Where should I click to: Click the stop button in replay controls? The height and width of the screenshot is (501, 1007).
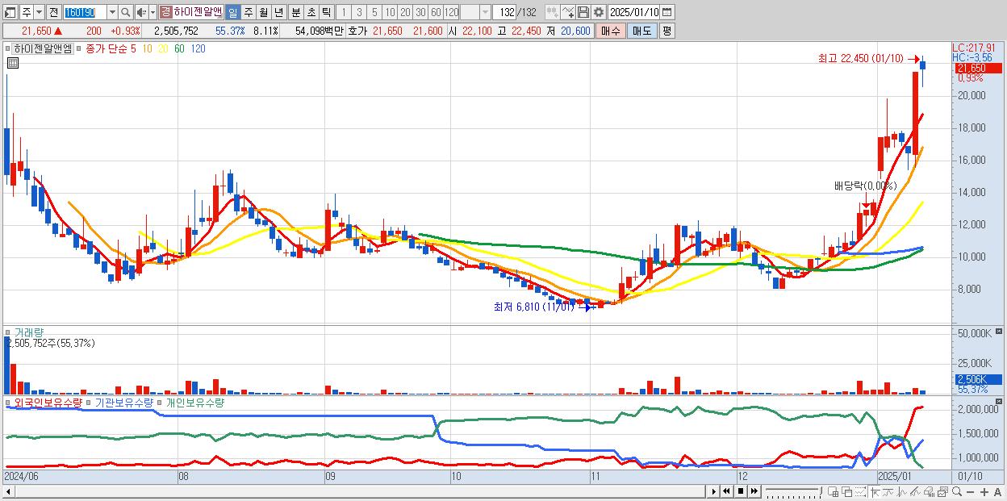coord(741,491)
